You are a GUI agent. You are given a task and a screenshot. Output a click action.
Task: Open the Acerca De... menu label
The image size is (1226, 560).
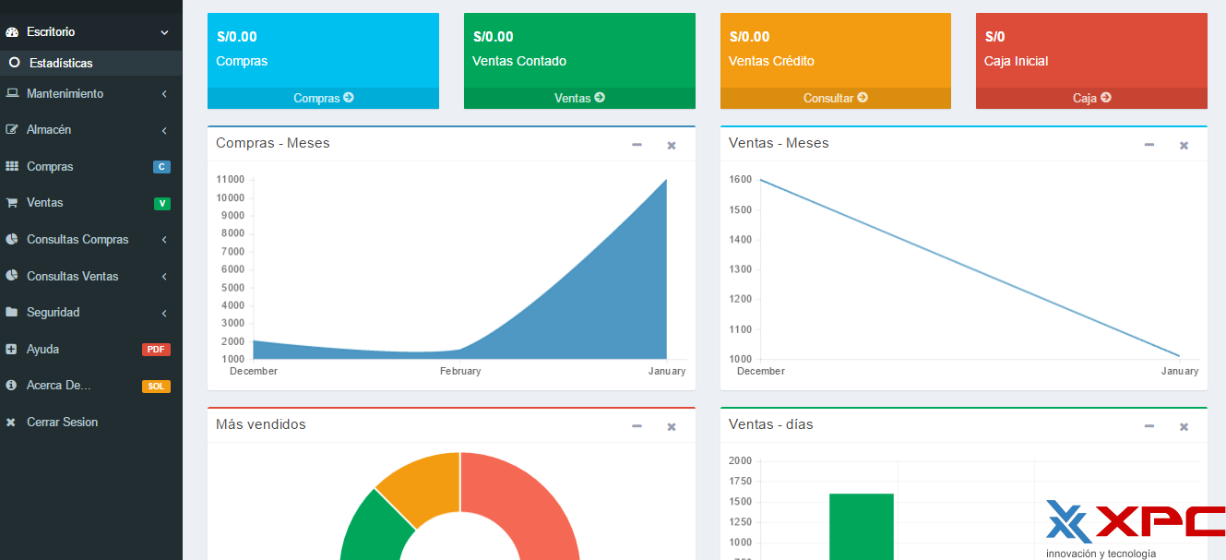[59, 386]
